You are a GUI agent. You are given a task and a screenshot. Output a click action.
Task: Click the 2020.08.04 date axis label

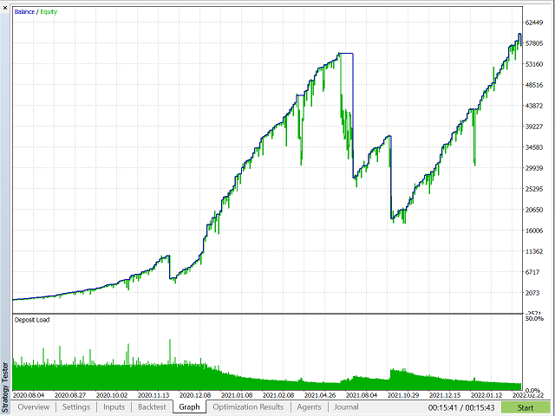[x=32, y=394]
